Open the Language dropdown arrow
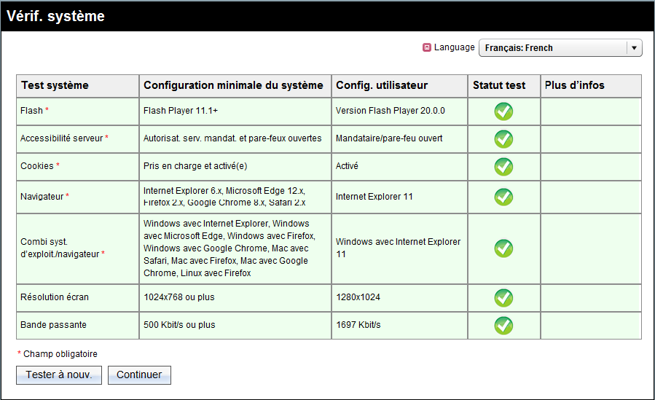 pyautogui.click(x=634, y=48)
